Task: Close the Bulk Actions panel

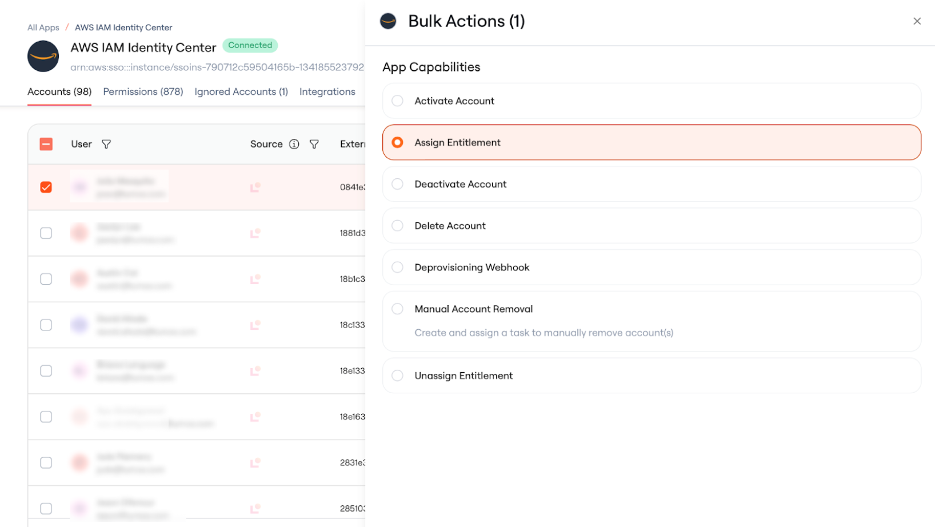Action: tap(917, 21)
